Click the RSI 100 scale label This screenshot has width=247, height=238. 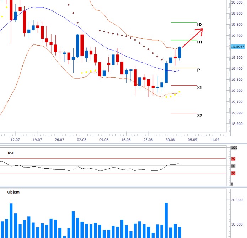pos(234,148)
